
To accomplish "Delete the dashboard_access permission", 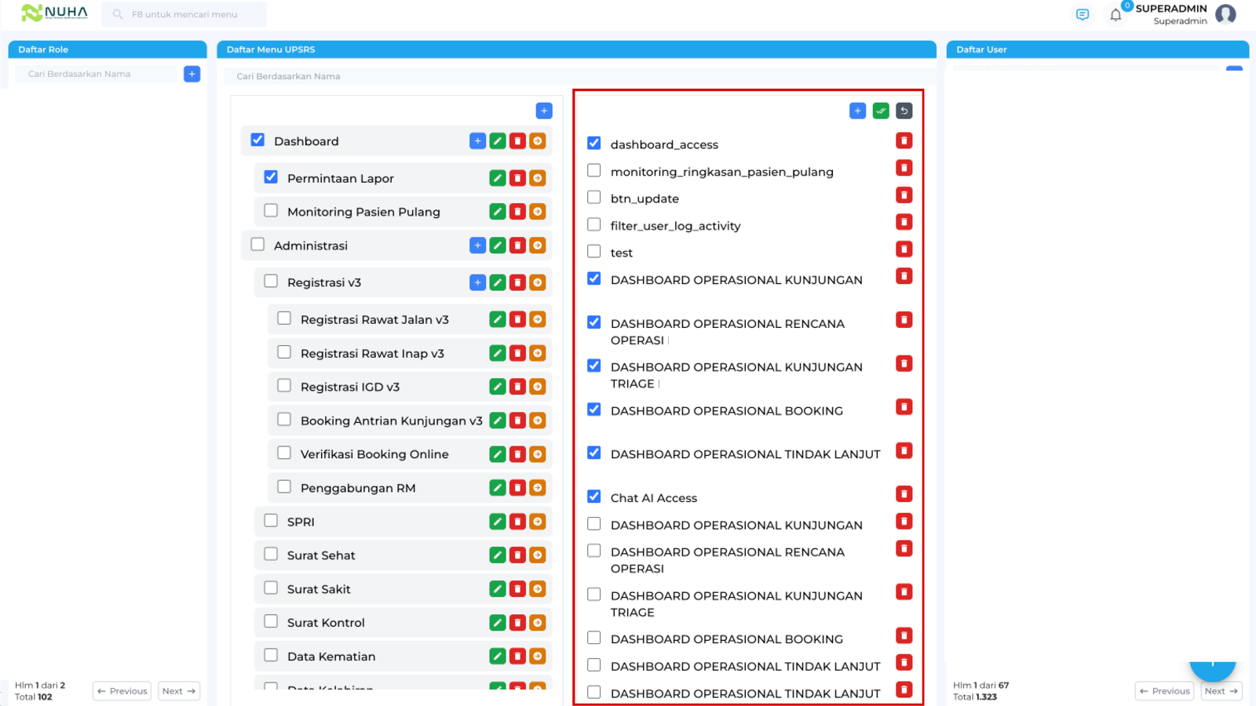I will coord(904,140).
